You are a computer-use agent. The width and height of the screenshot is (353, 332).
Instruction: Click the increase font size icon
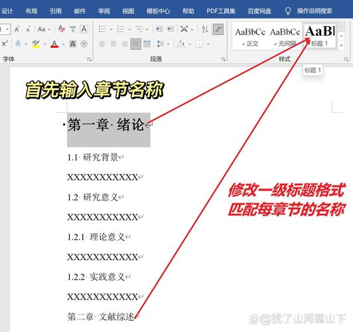tap(17, 29)
